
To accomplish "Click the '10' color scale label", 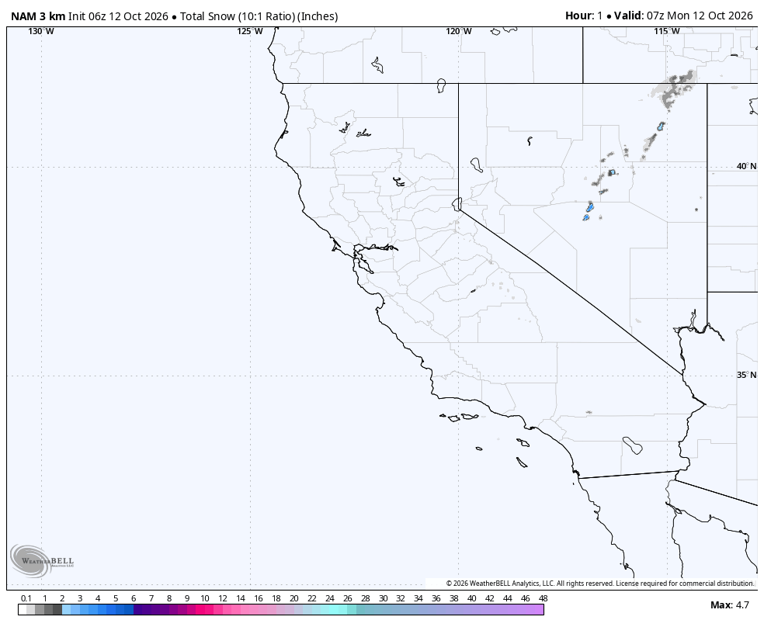I will click(x=205, y=598).
